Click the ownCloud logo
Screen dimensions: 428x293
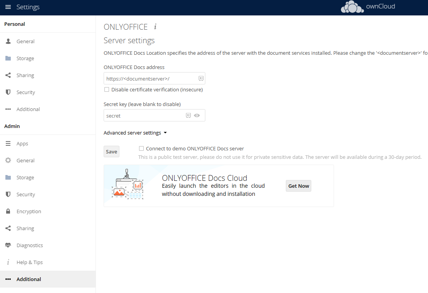pos(368,7)
